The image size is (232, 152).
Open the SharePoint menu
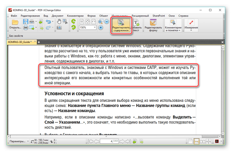click(x=159, y=16)
